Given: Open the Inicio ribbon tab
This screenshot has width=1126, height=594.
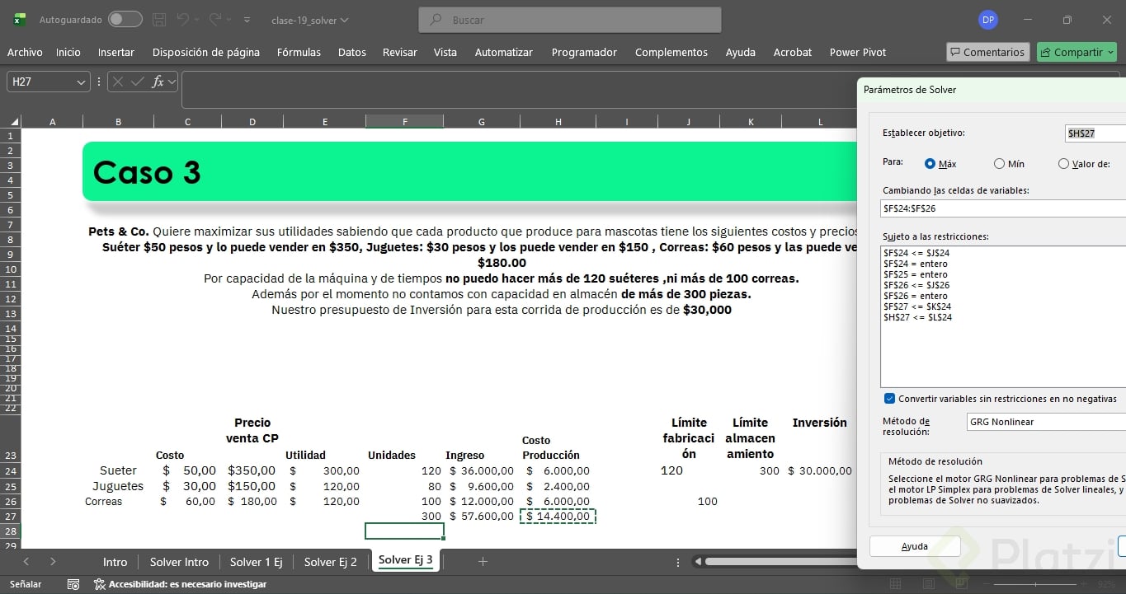Looking at the screenshot, I should (68, 52).
